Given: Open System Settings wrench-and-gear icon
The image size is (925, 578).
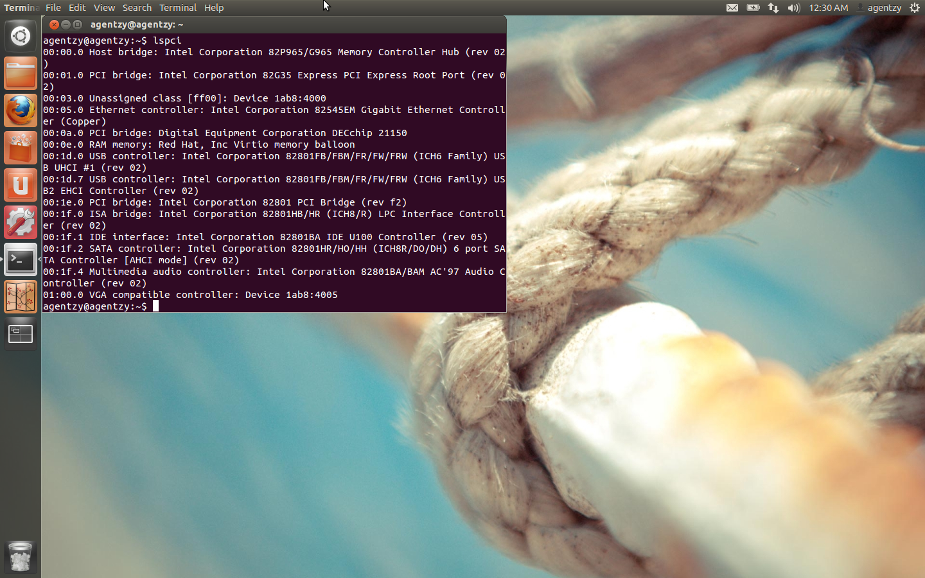Looking at the screenshot, I should pyautogui.click(x=21, y=222).
